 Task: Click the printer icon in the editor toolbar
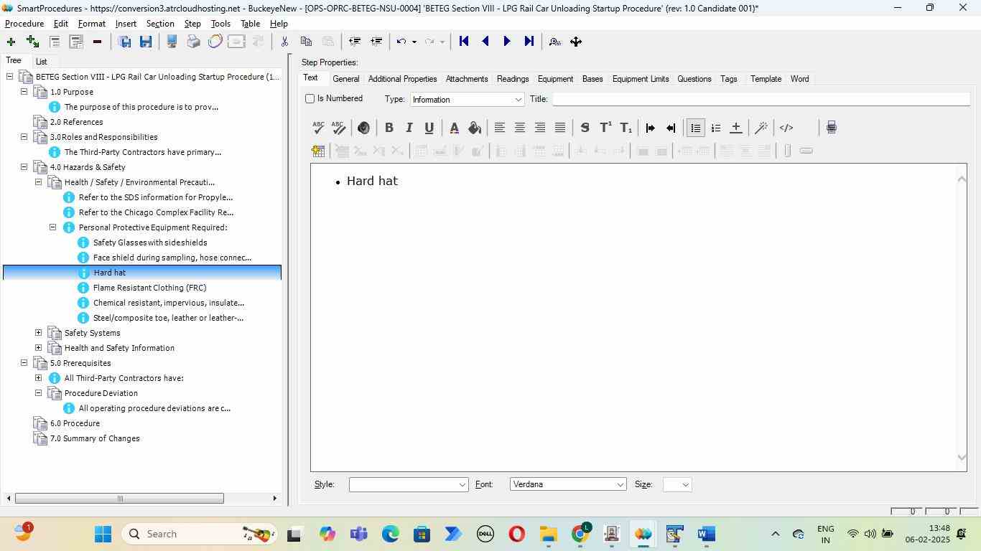click(831, 128)
